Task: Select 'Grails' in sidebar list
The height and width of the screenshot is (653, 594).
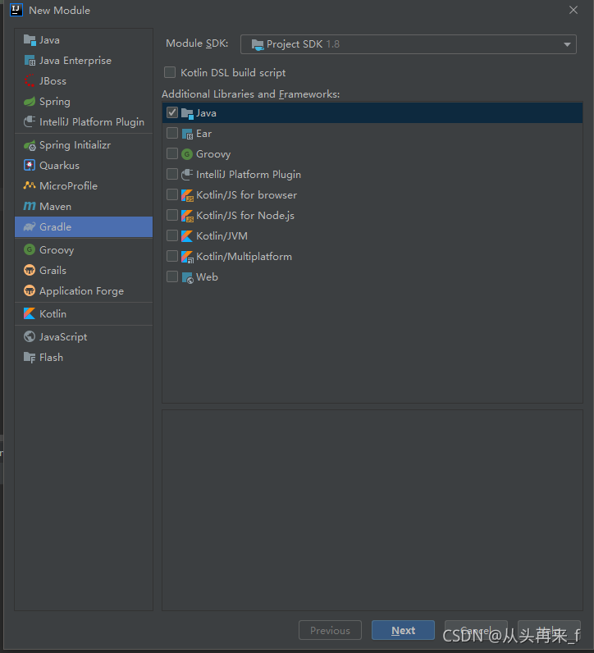Action: coord(84,270)
